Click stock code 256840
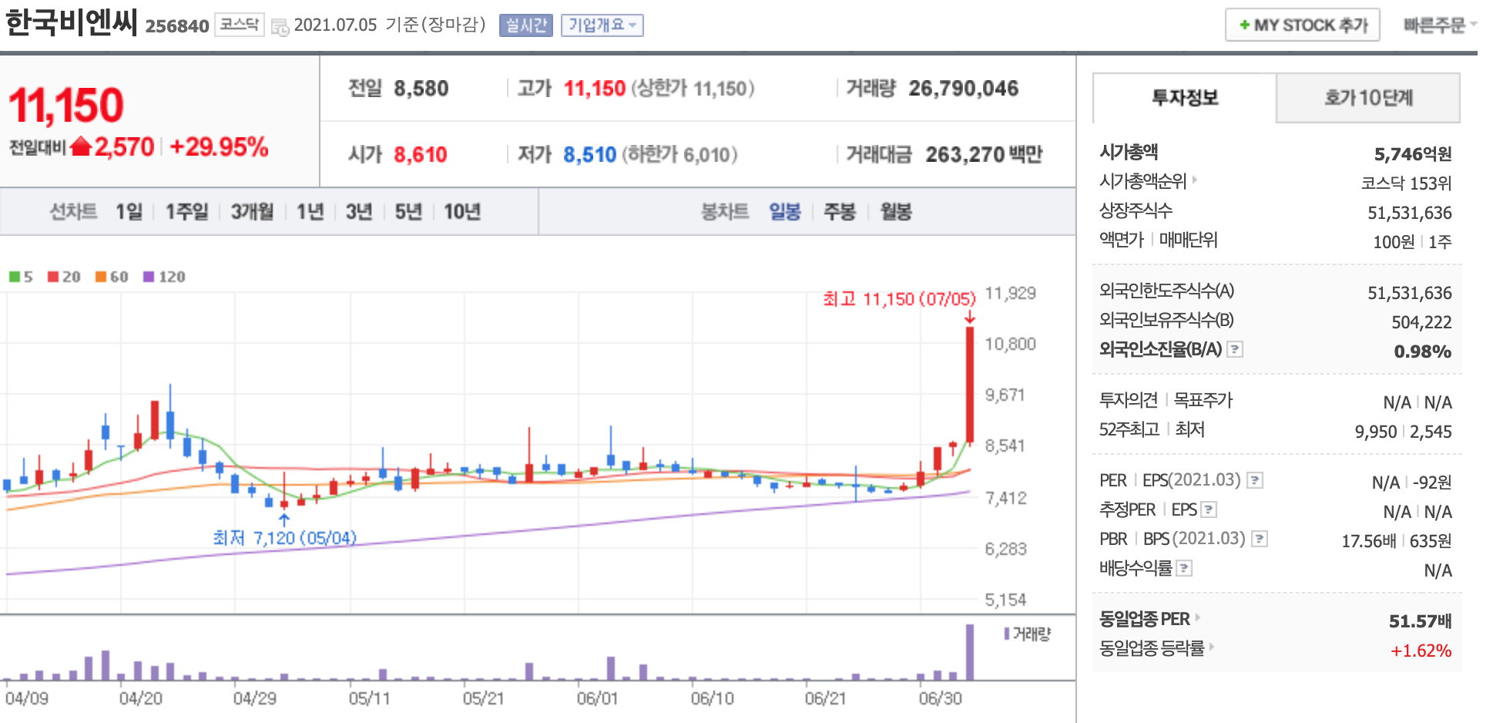The image size is (1493, 723). tap(177, 26)
